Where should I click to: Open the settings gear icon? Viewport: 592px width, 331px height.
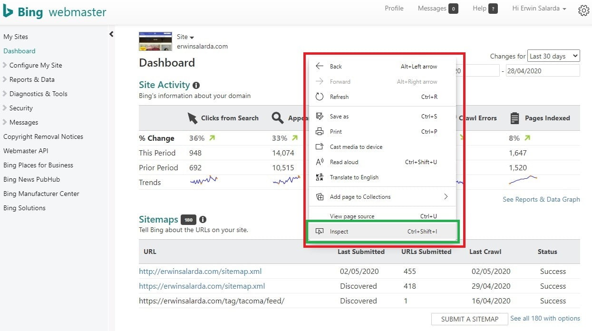pos(583,10)
